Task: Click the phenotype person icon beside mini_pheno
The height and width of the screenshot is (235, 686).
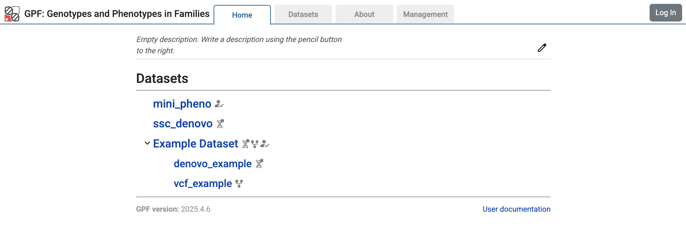Action: (219, 104)
